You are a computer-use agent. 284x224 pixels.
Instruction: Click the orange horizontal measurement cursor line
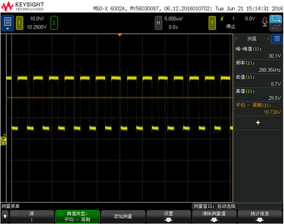point(120,98)
